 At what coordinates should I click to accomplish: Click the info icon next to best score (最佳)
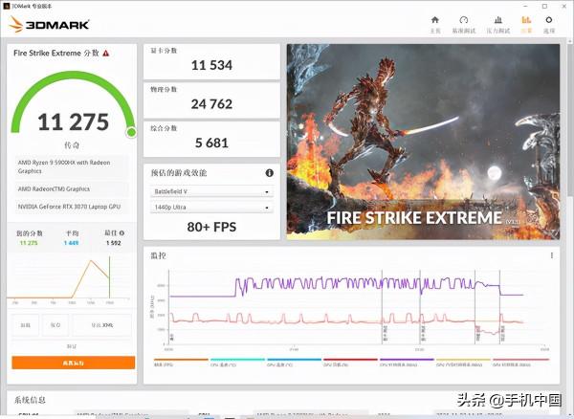click(x=122, y=233)
